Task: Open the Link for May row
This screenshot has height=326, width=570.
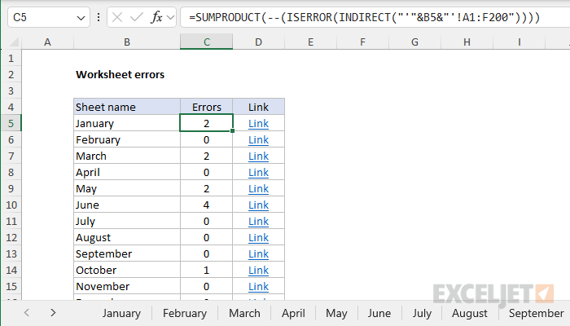Action: pos(258,189)
